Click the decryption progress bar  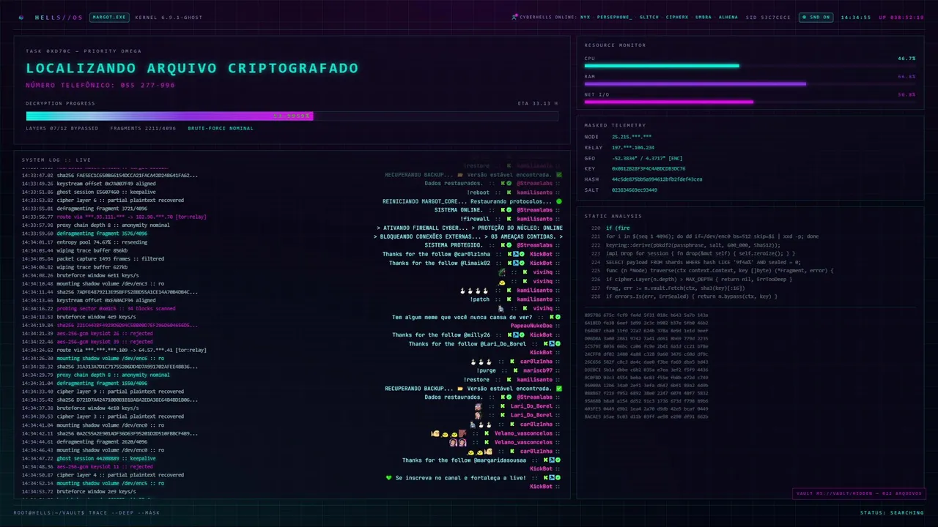tap(292, 116)
